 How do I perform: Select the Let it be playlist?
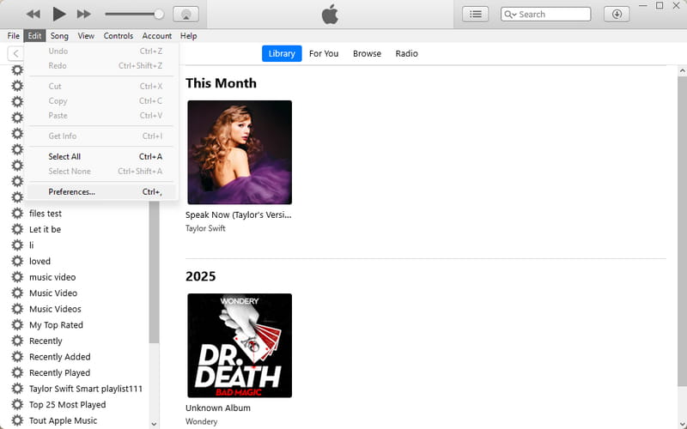(x=46, y=229)
